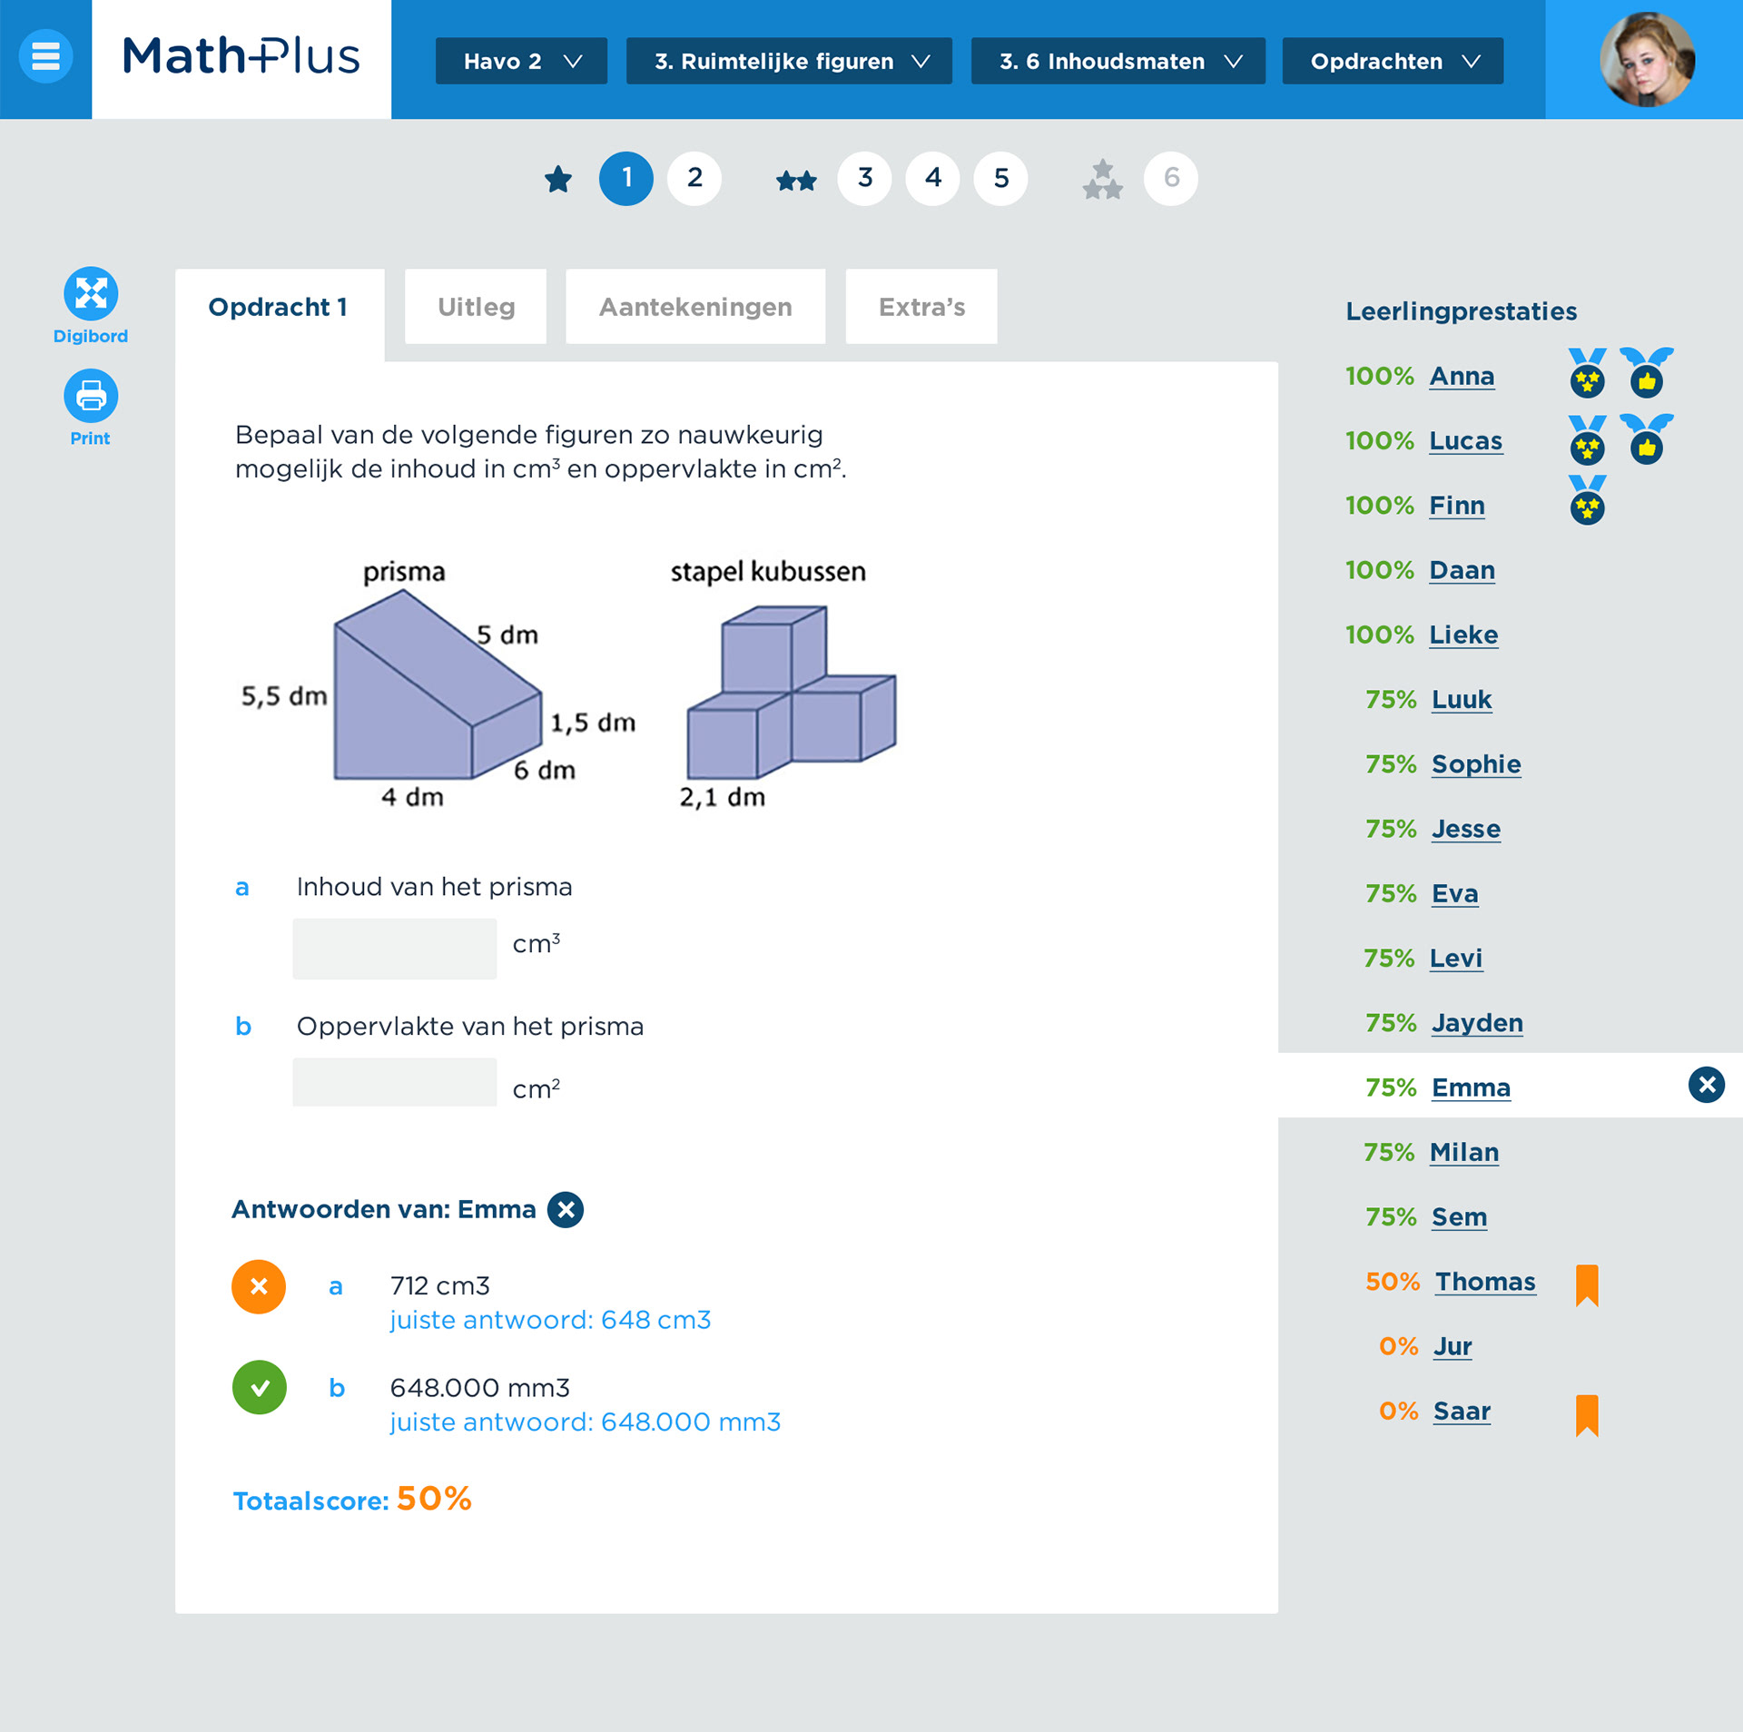Open Digibord fullscreen mode icon

click(91, 293)
